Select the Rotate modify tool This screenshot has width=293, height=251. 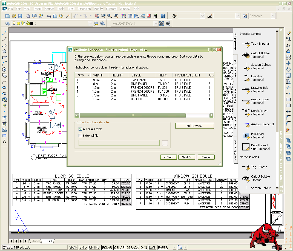[288, 69]
